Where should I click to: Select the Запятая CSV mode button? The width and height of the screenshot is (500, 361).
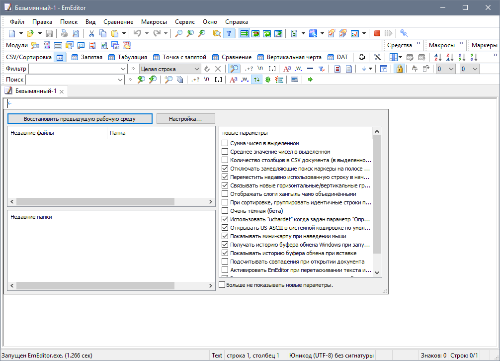[x=87, y=57]
